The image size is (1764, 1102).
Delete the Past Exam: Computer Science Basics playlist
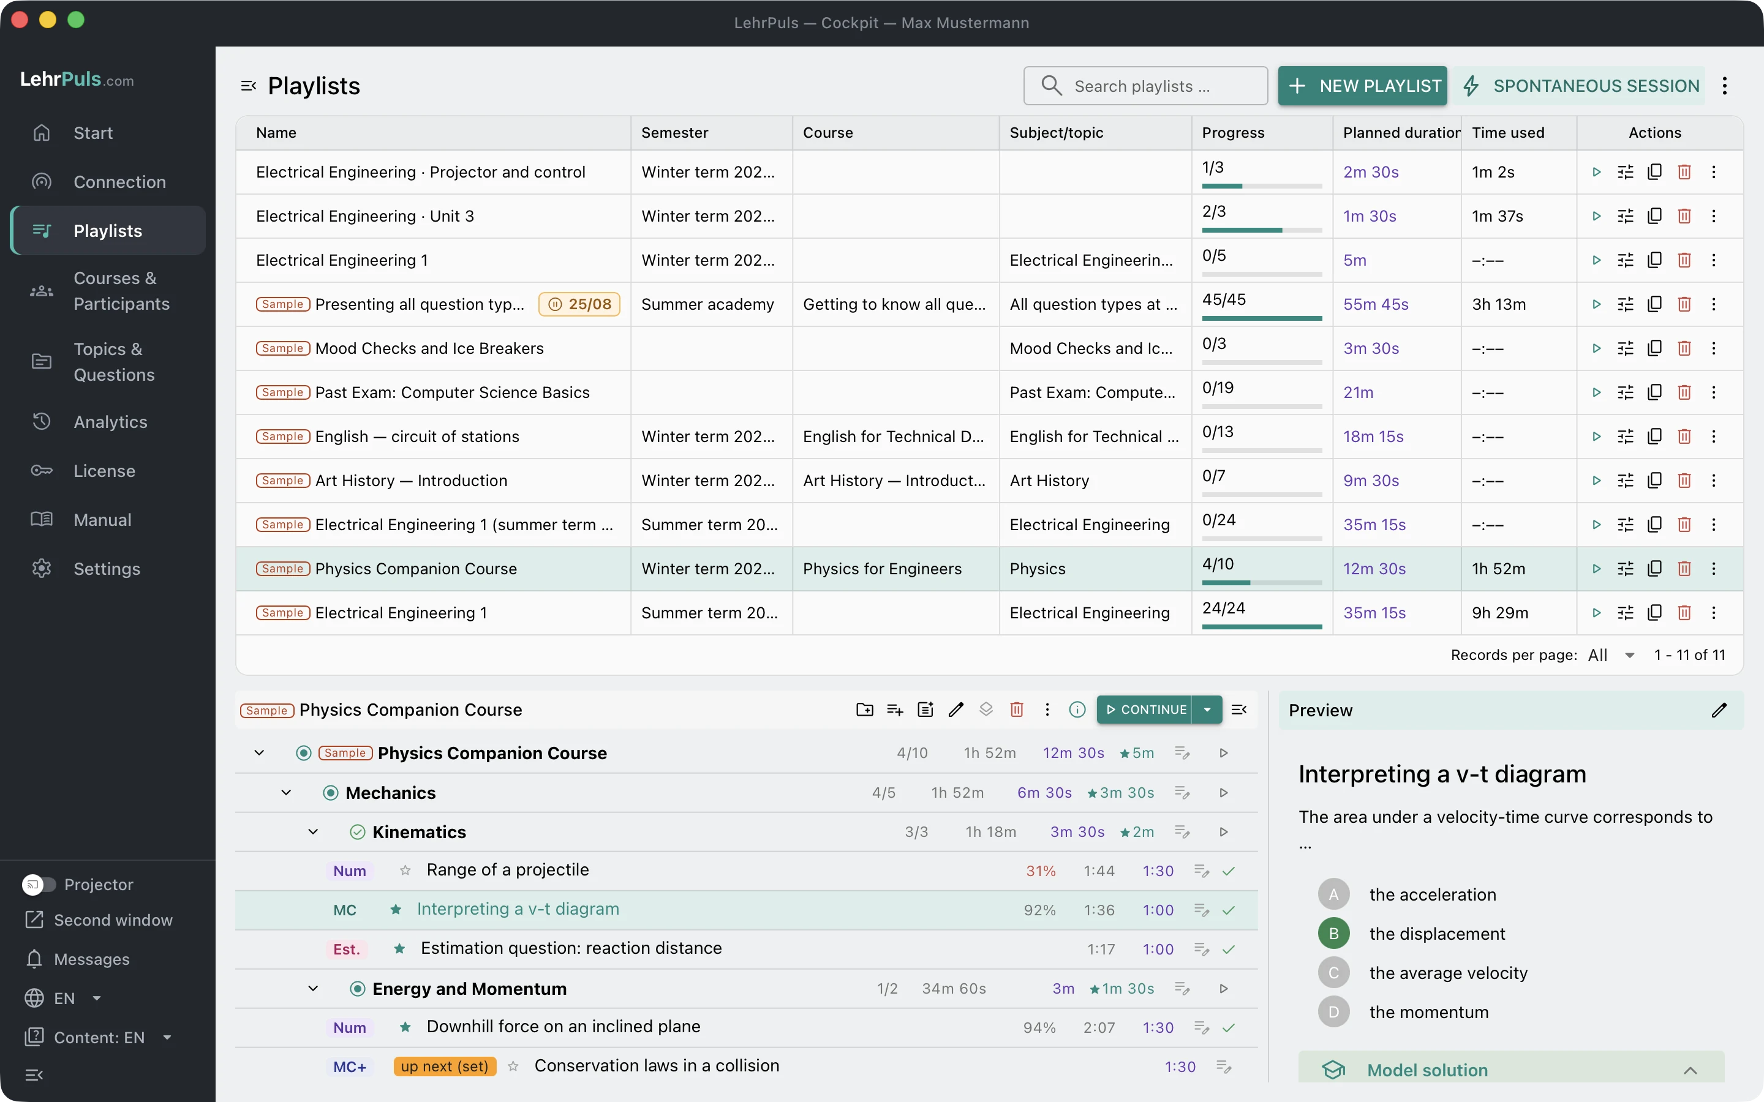pos(1684,392)
